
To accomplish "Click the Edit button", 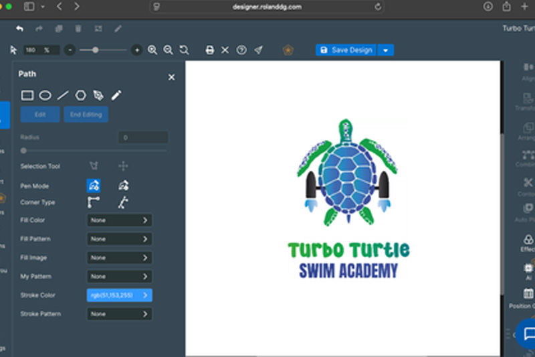I will pyautogui.click(x=40, y=115).
